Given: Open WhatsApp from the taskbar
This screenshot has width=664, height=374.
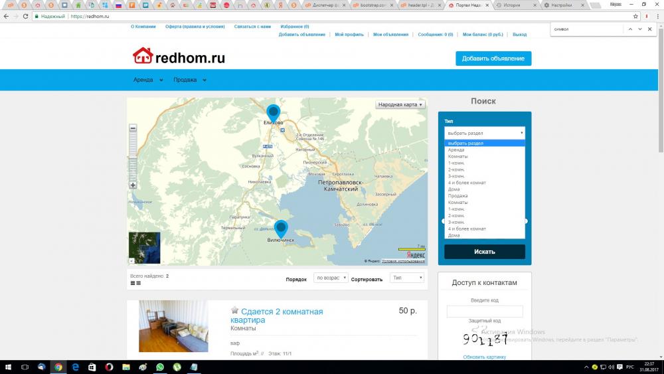Looking at the screenshot, I should click(159, 367).
